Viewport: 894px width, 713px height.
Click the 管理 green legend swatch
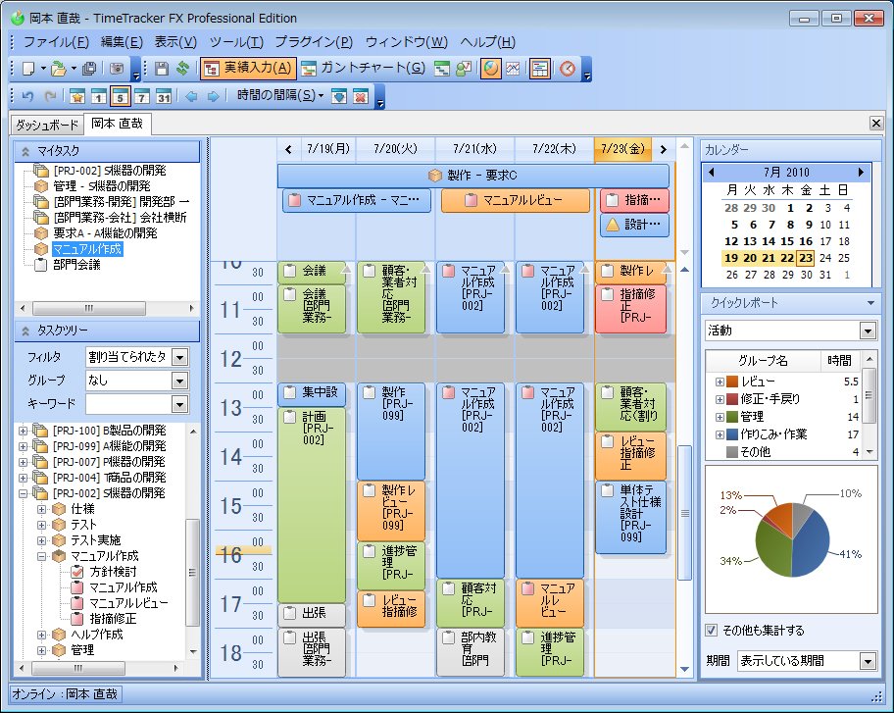(x=732, y=417)
